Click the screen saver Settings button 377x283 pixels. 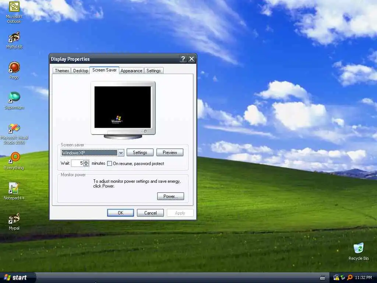coord(140,153)
